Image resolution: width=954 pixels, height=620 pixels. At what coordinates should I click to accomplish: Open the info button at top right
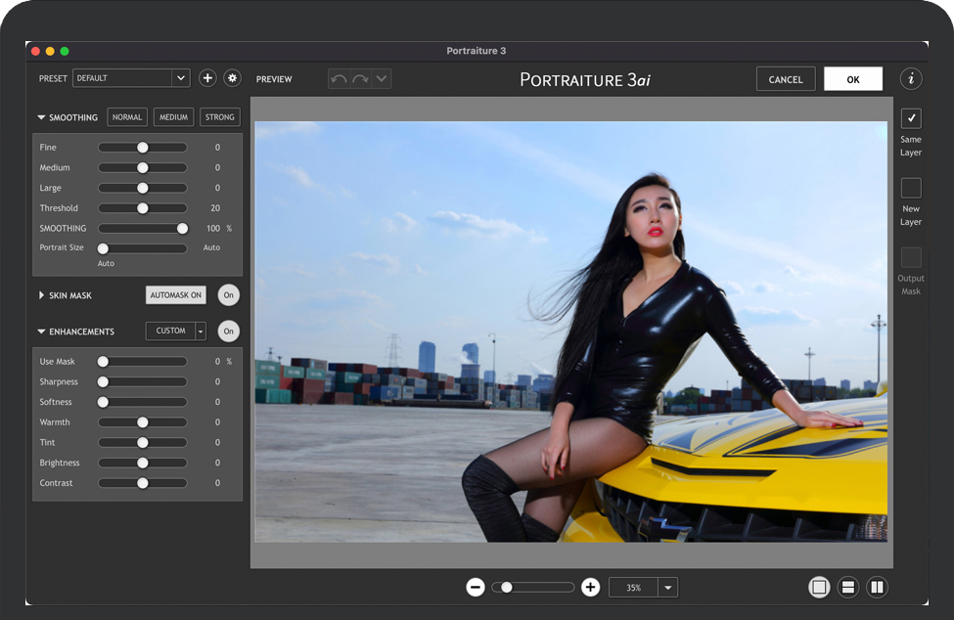(911, 79)
